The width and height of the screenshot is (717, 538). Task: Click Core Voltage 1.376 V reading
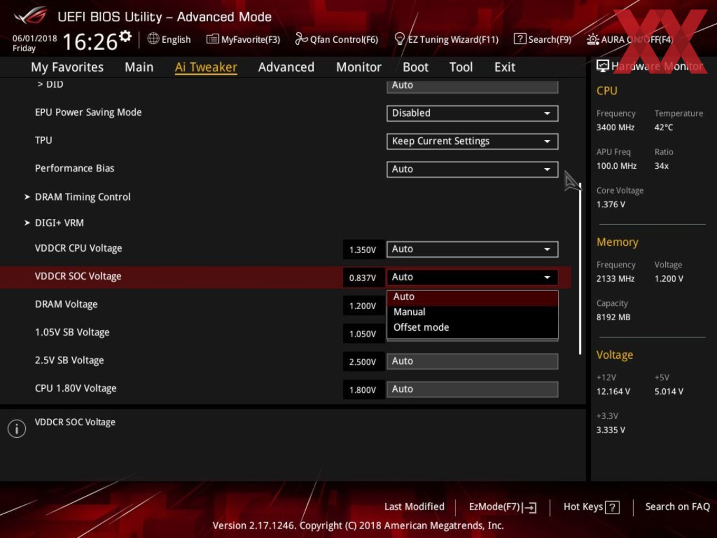tap(611, 205)
